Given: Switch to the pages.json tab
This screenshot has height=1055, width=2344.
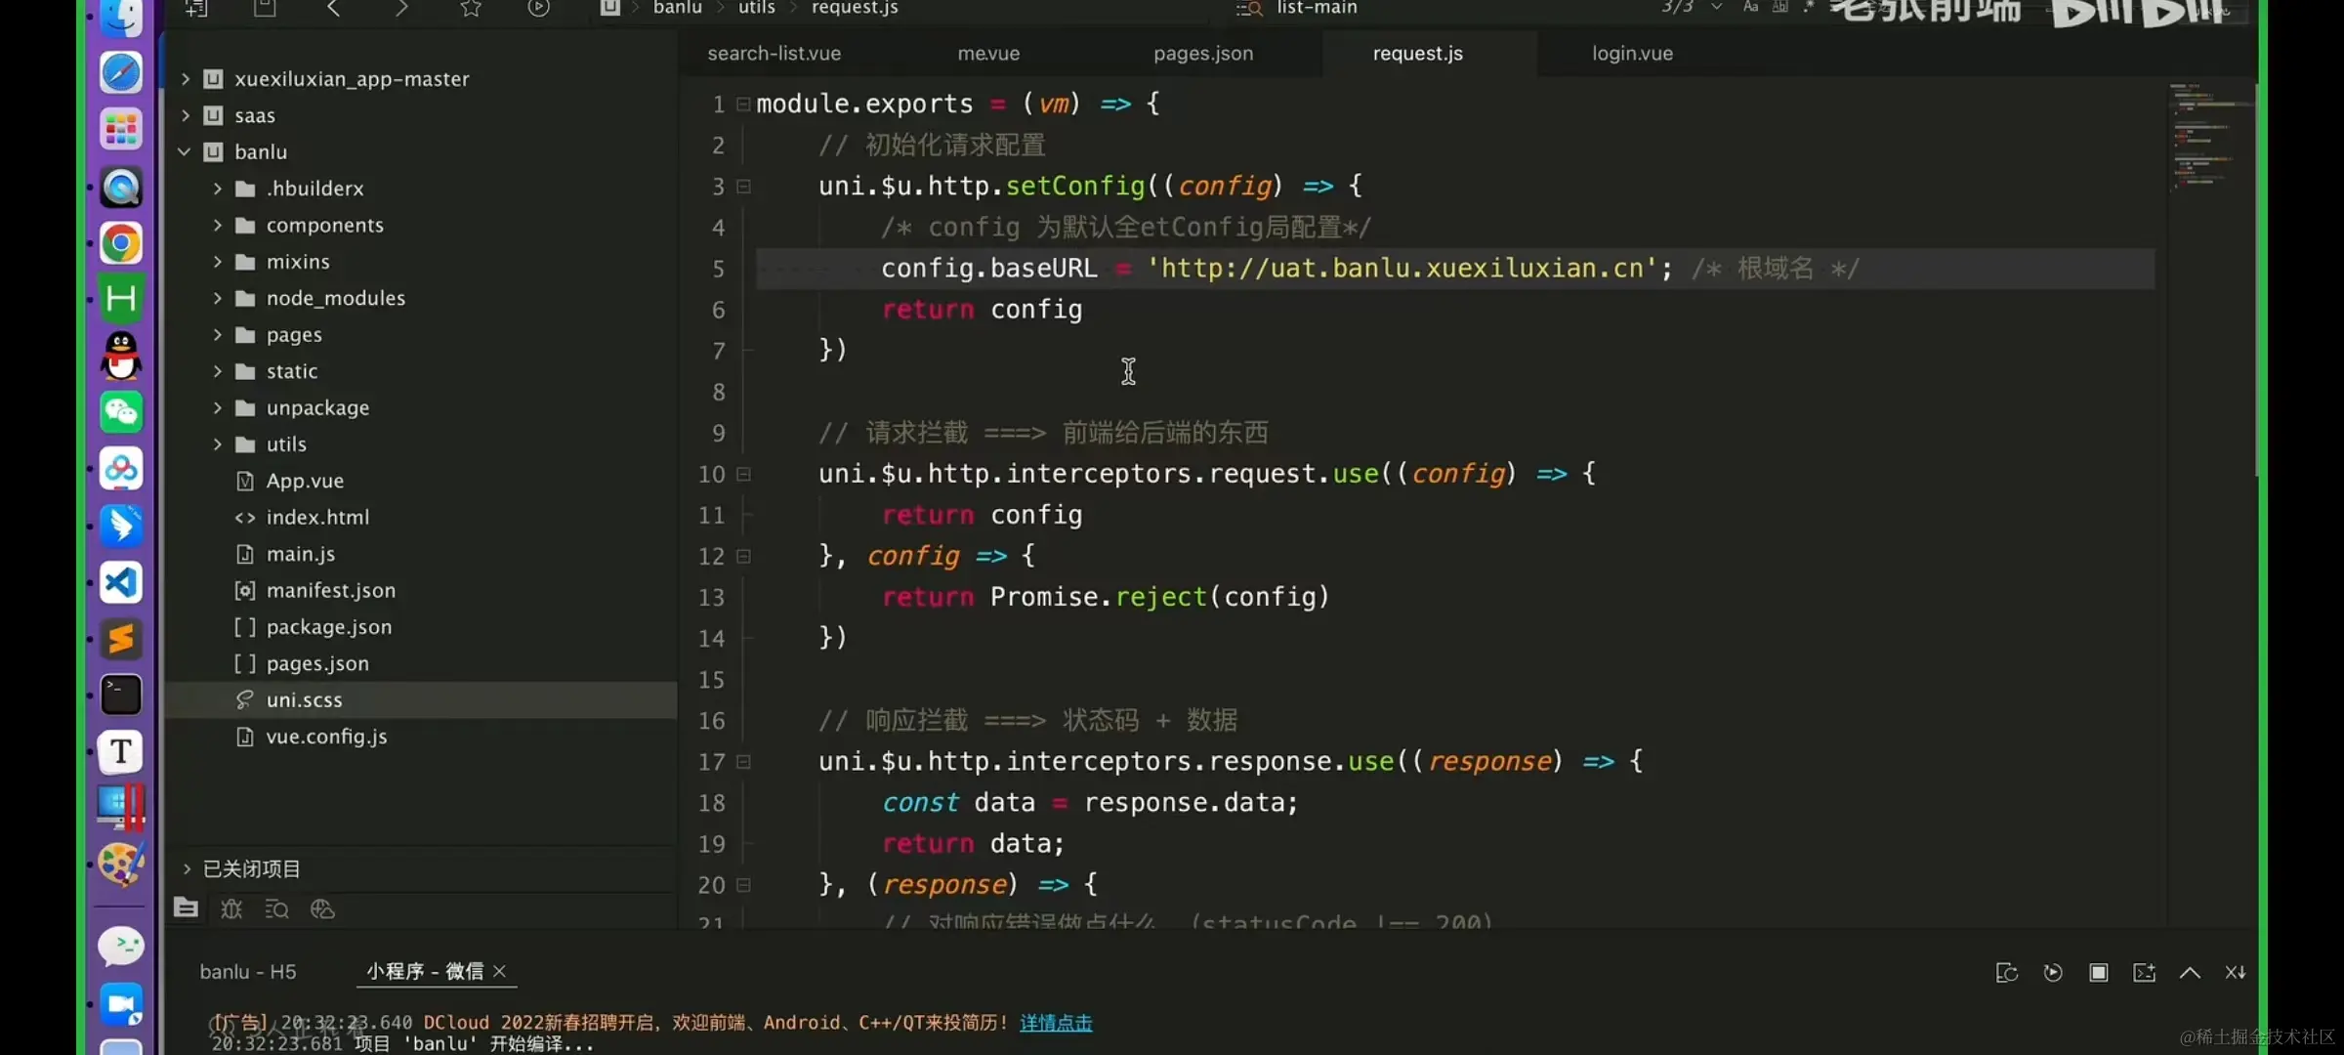Looking at the screenshot, I should [x=1202, y=54].
